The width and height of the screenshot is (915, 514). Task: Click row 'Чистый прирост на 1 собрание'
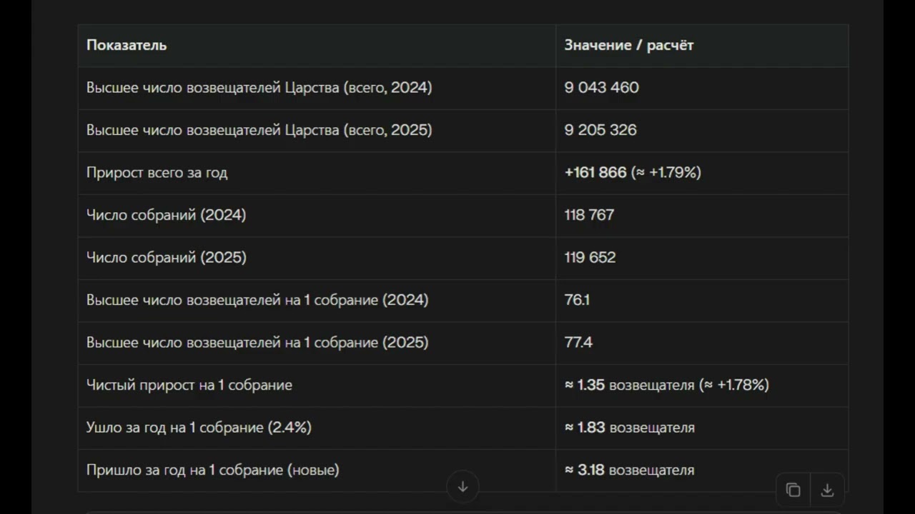tap(463, 385)
